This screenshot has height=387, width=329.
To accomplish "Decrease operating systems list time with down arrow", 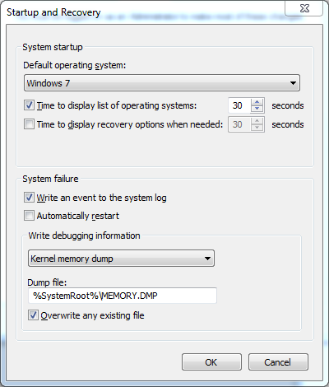I will coord(257,109).
